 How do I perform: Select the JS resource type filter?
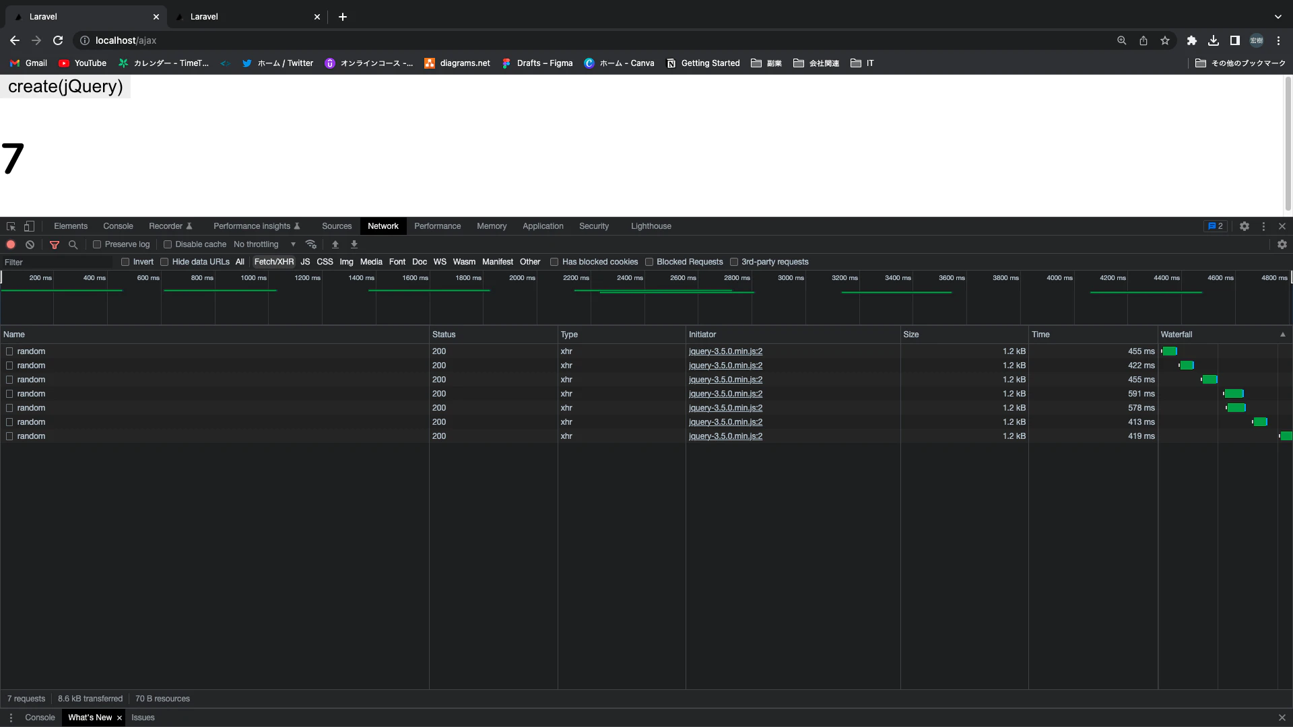point(305,263)
